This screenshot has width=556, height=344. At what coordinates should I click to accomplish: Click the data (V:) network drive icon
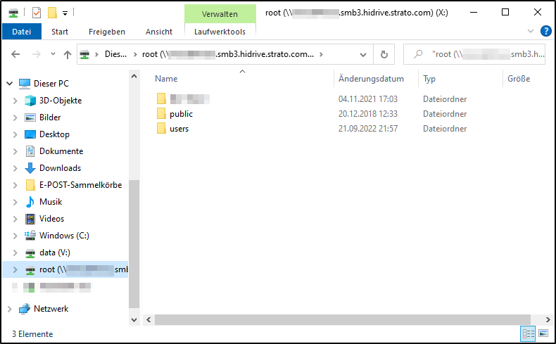(30, 253)
